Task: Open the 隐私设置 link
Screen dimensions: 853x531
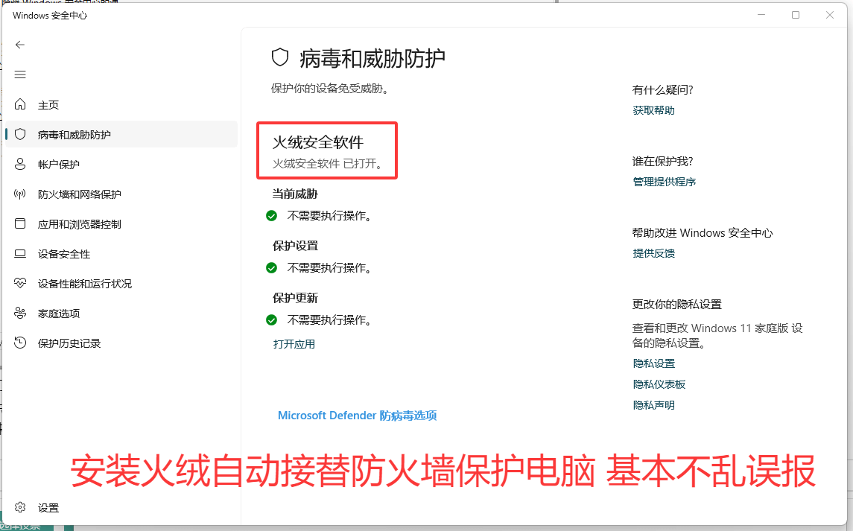Action: click(653, 363)
